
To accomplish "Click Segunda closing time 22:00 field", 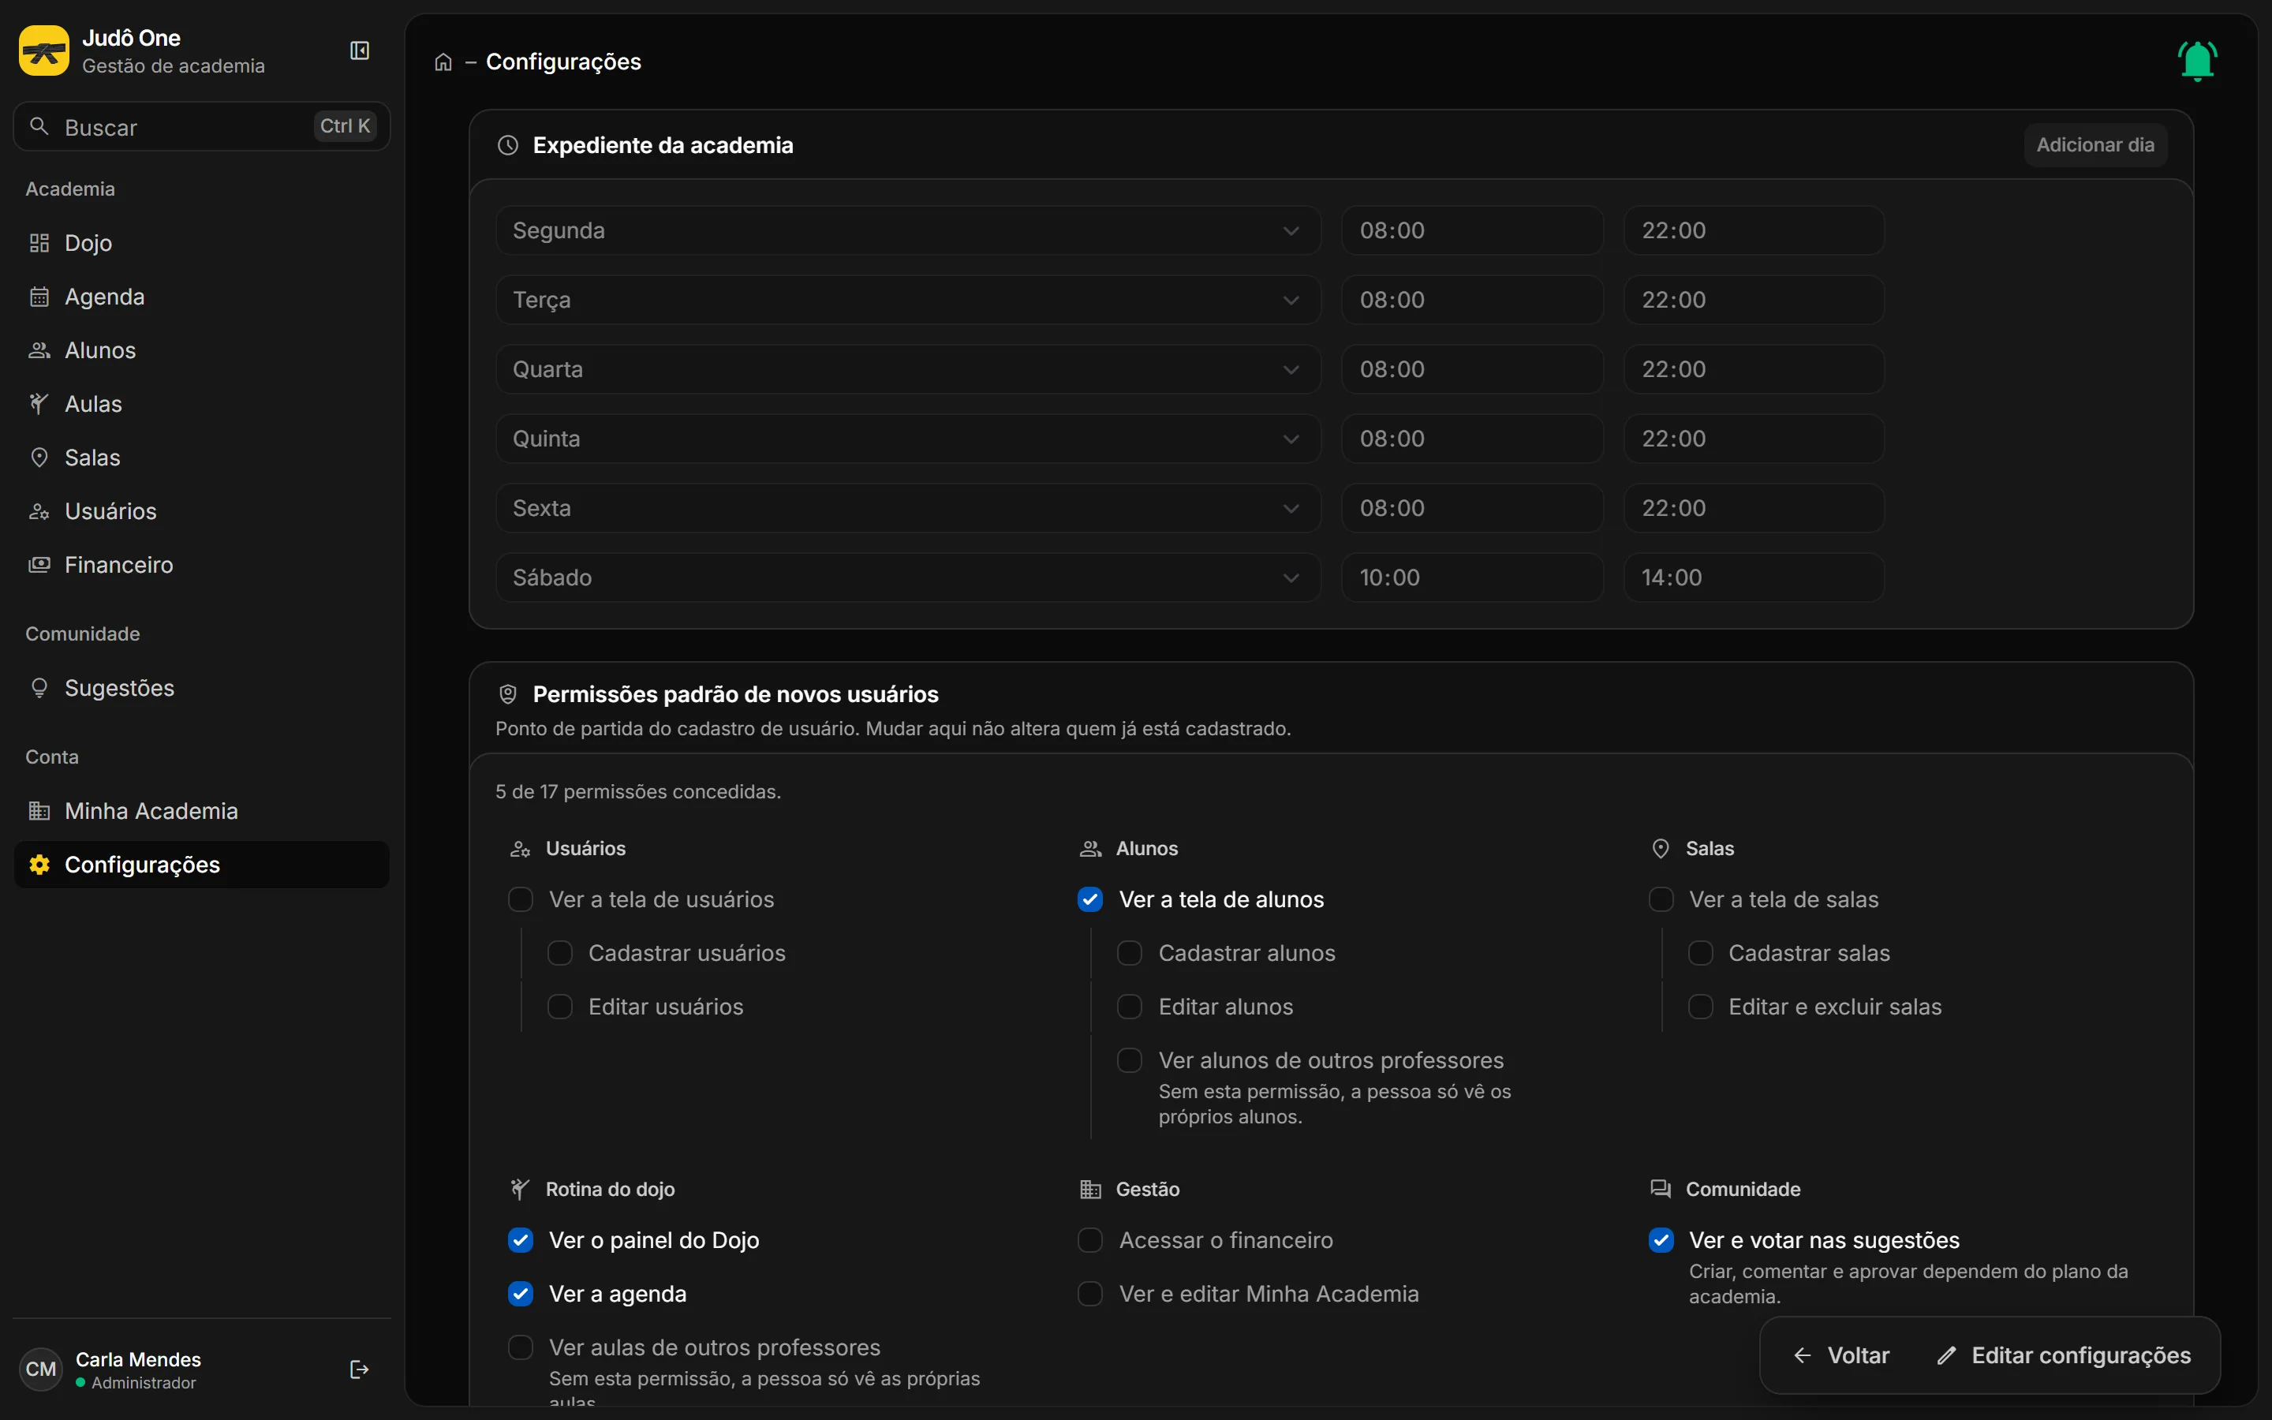I will [1754, 230].
